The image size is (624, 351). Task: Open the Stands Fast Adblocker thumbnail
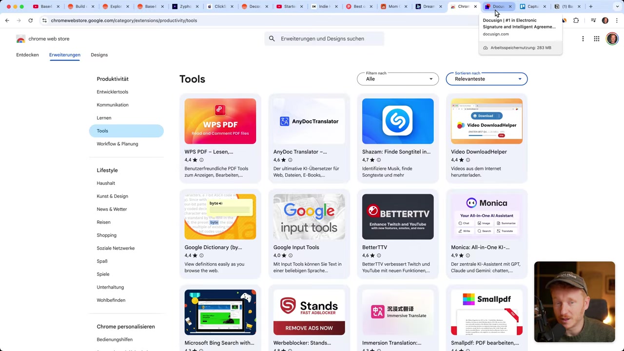coord(309,312)
